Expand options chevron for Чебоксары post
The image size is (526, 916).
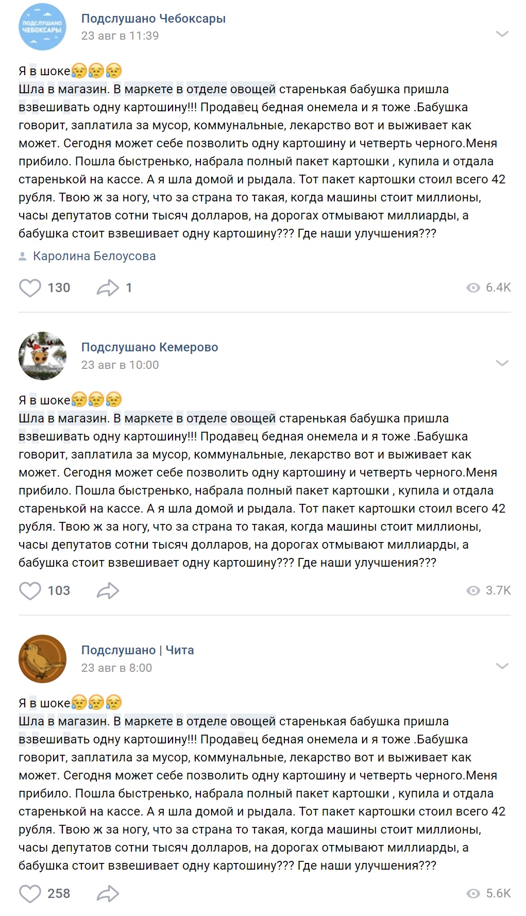click(x=502, y=34)
